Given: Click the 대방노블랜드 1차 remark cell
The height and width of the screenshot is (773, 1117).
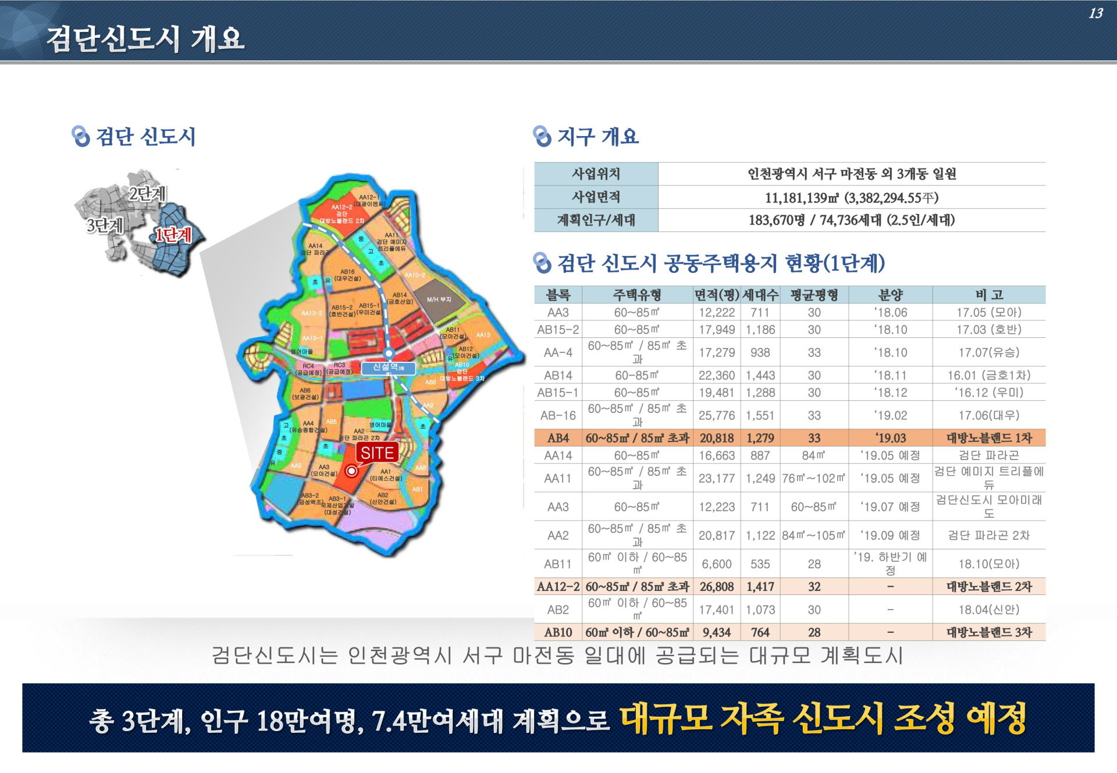Looking at the screenshot, I should [988, 438].
